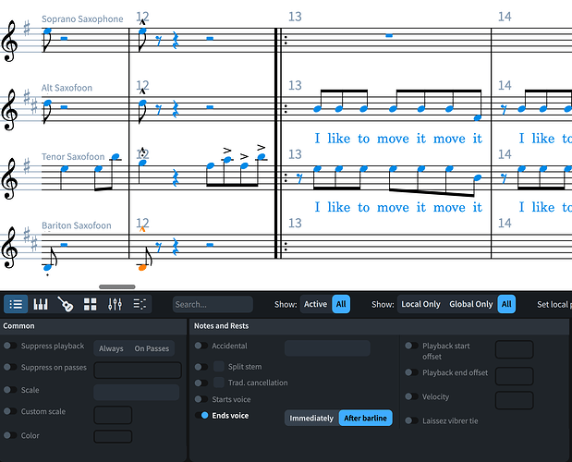This screenshot has width=572, height=462.
Task: Click the Bariton Saxofoon staff label
Action: click(77, 225)
